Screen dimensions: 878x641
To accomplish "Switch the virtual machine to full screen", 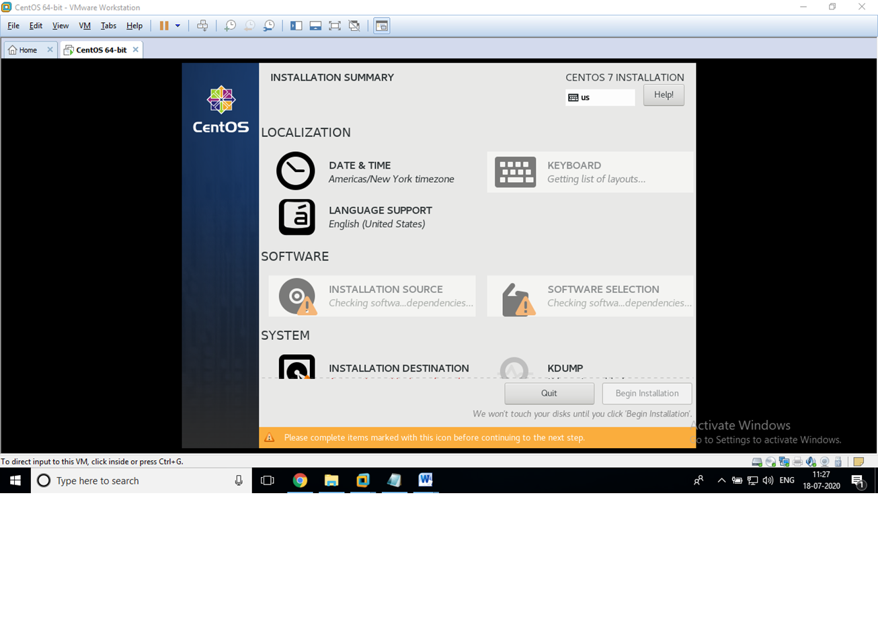I will pyautogui.click(x=334, y=25).
